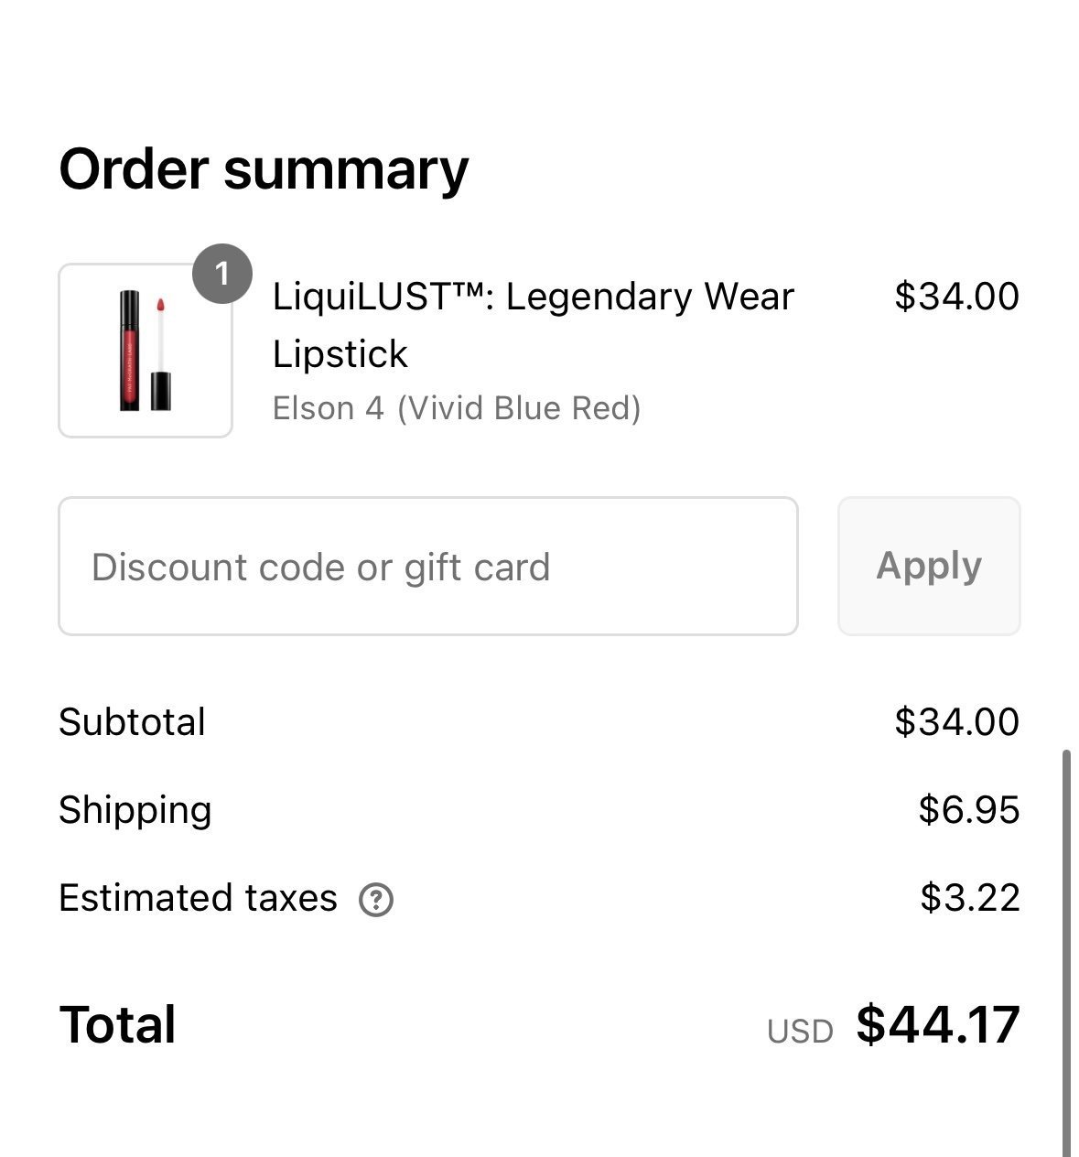The image size is (1079, 1157).
Task: Click the item price $34.00 beside the lipstick
Action: (x=956, y=297)
